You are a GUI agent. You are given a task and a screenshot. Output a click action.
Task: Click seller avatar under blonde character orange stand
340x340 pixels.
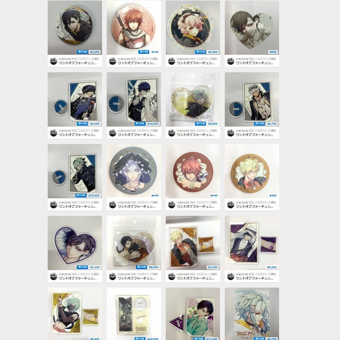pyautogui.click(x=171, y=276)
